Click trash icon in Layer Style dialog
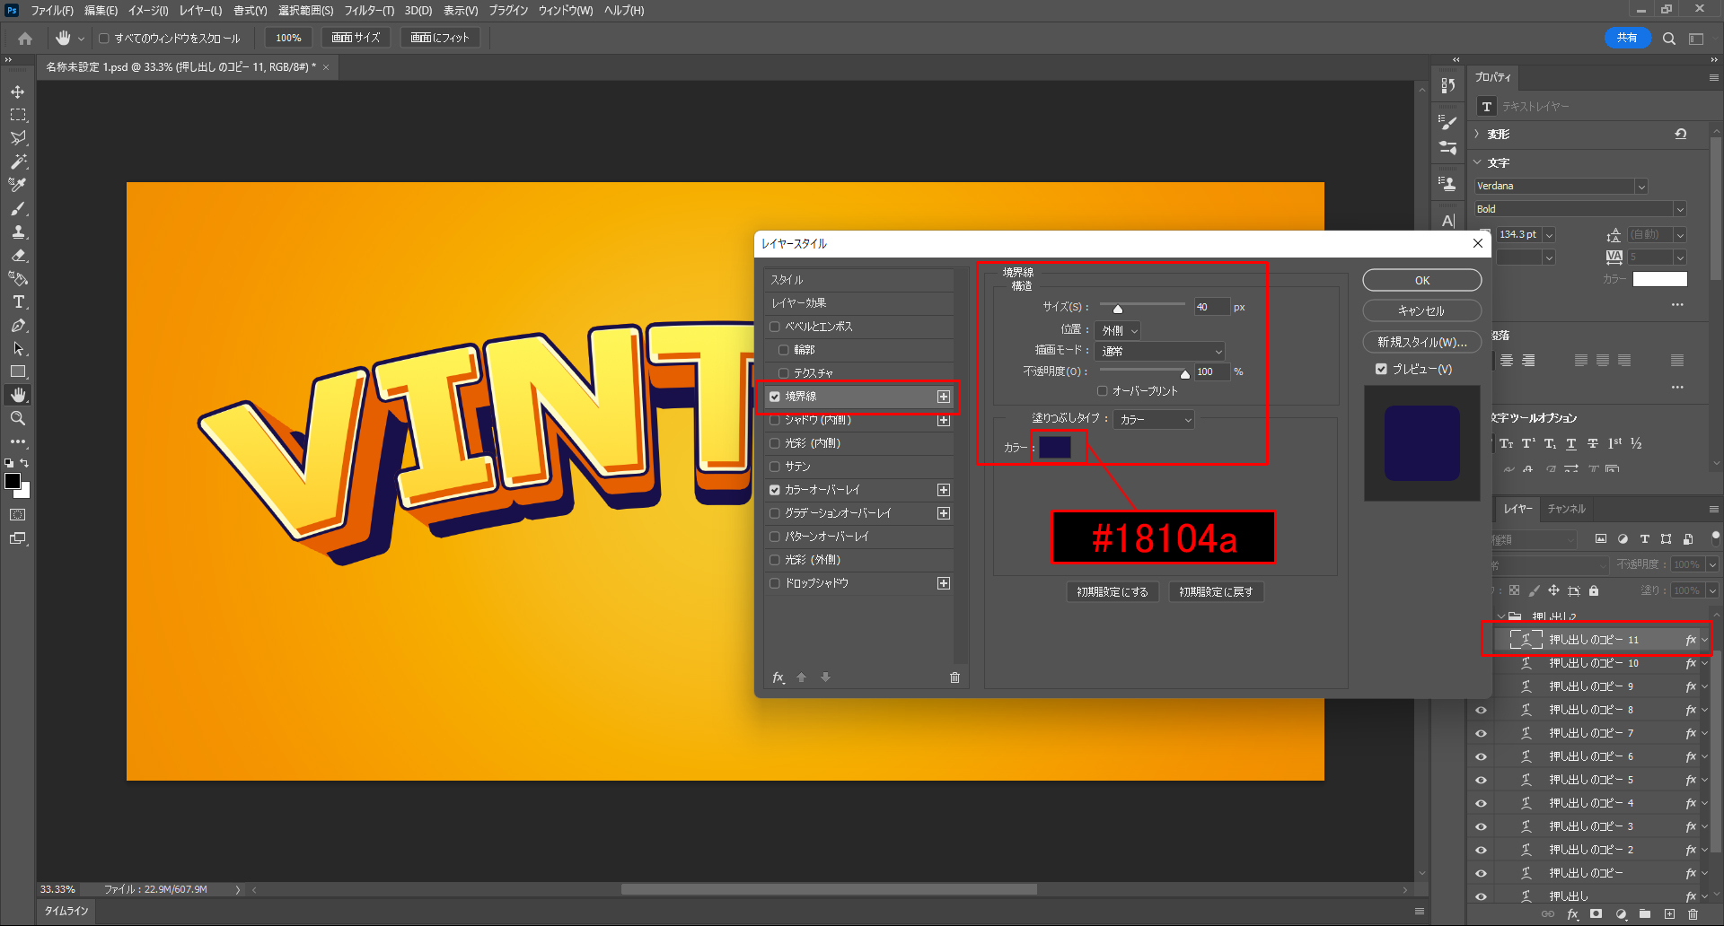 coord(954,677)
